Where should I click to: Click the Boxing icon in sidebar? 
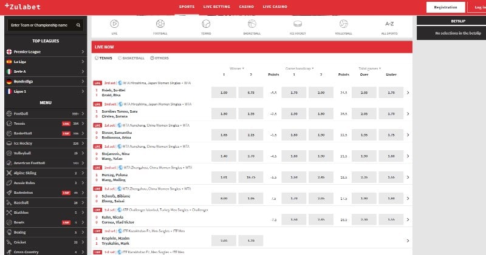9,232
